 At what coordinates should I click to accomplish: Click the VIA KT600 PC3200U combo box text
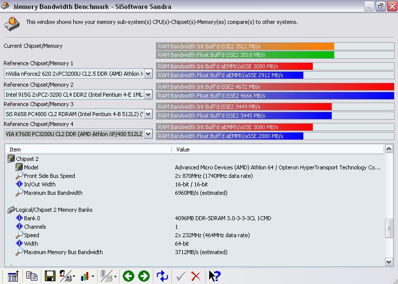coord(74,134)
